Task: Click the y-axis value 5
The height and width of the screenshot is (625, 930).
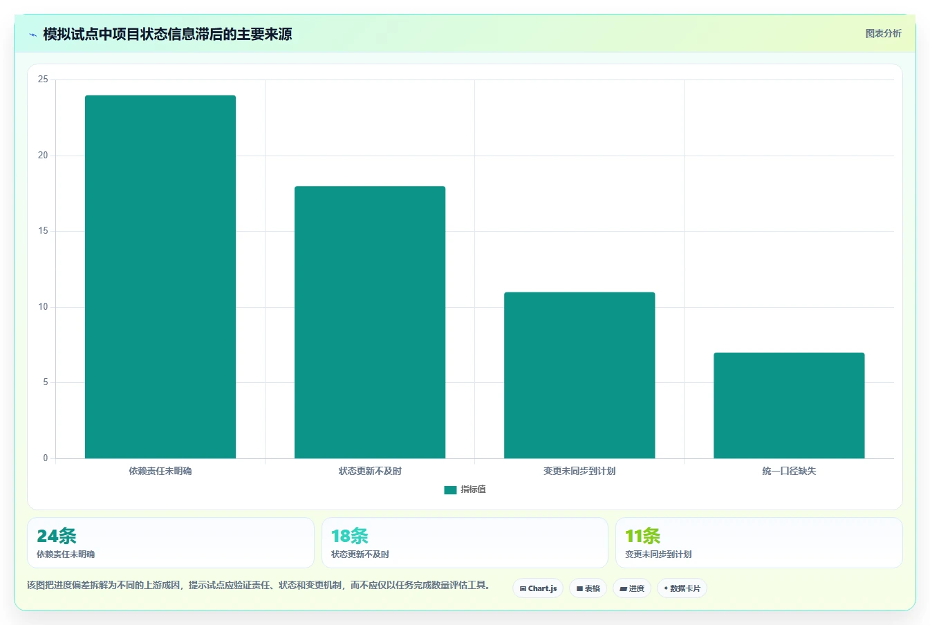Action: [46, 382]
